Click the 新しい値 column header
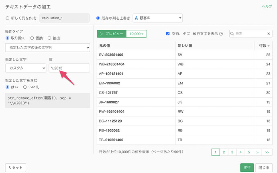 (x=215, y=46)
